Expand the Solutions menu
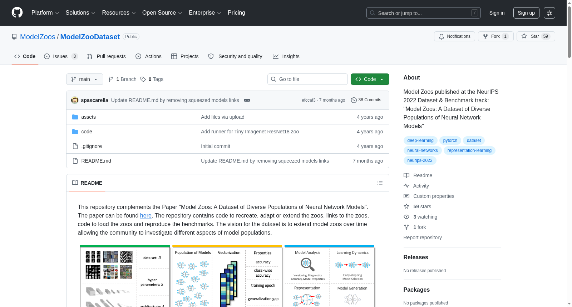 80,13
